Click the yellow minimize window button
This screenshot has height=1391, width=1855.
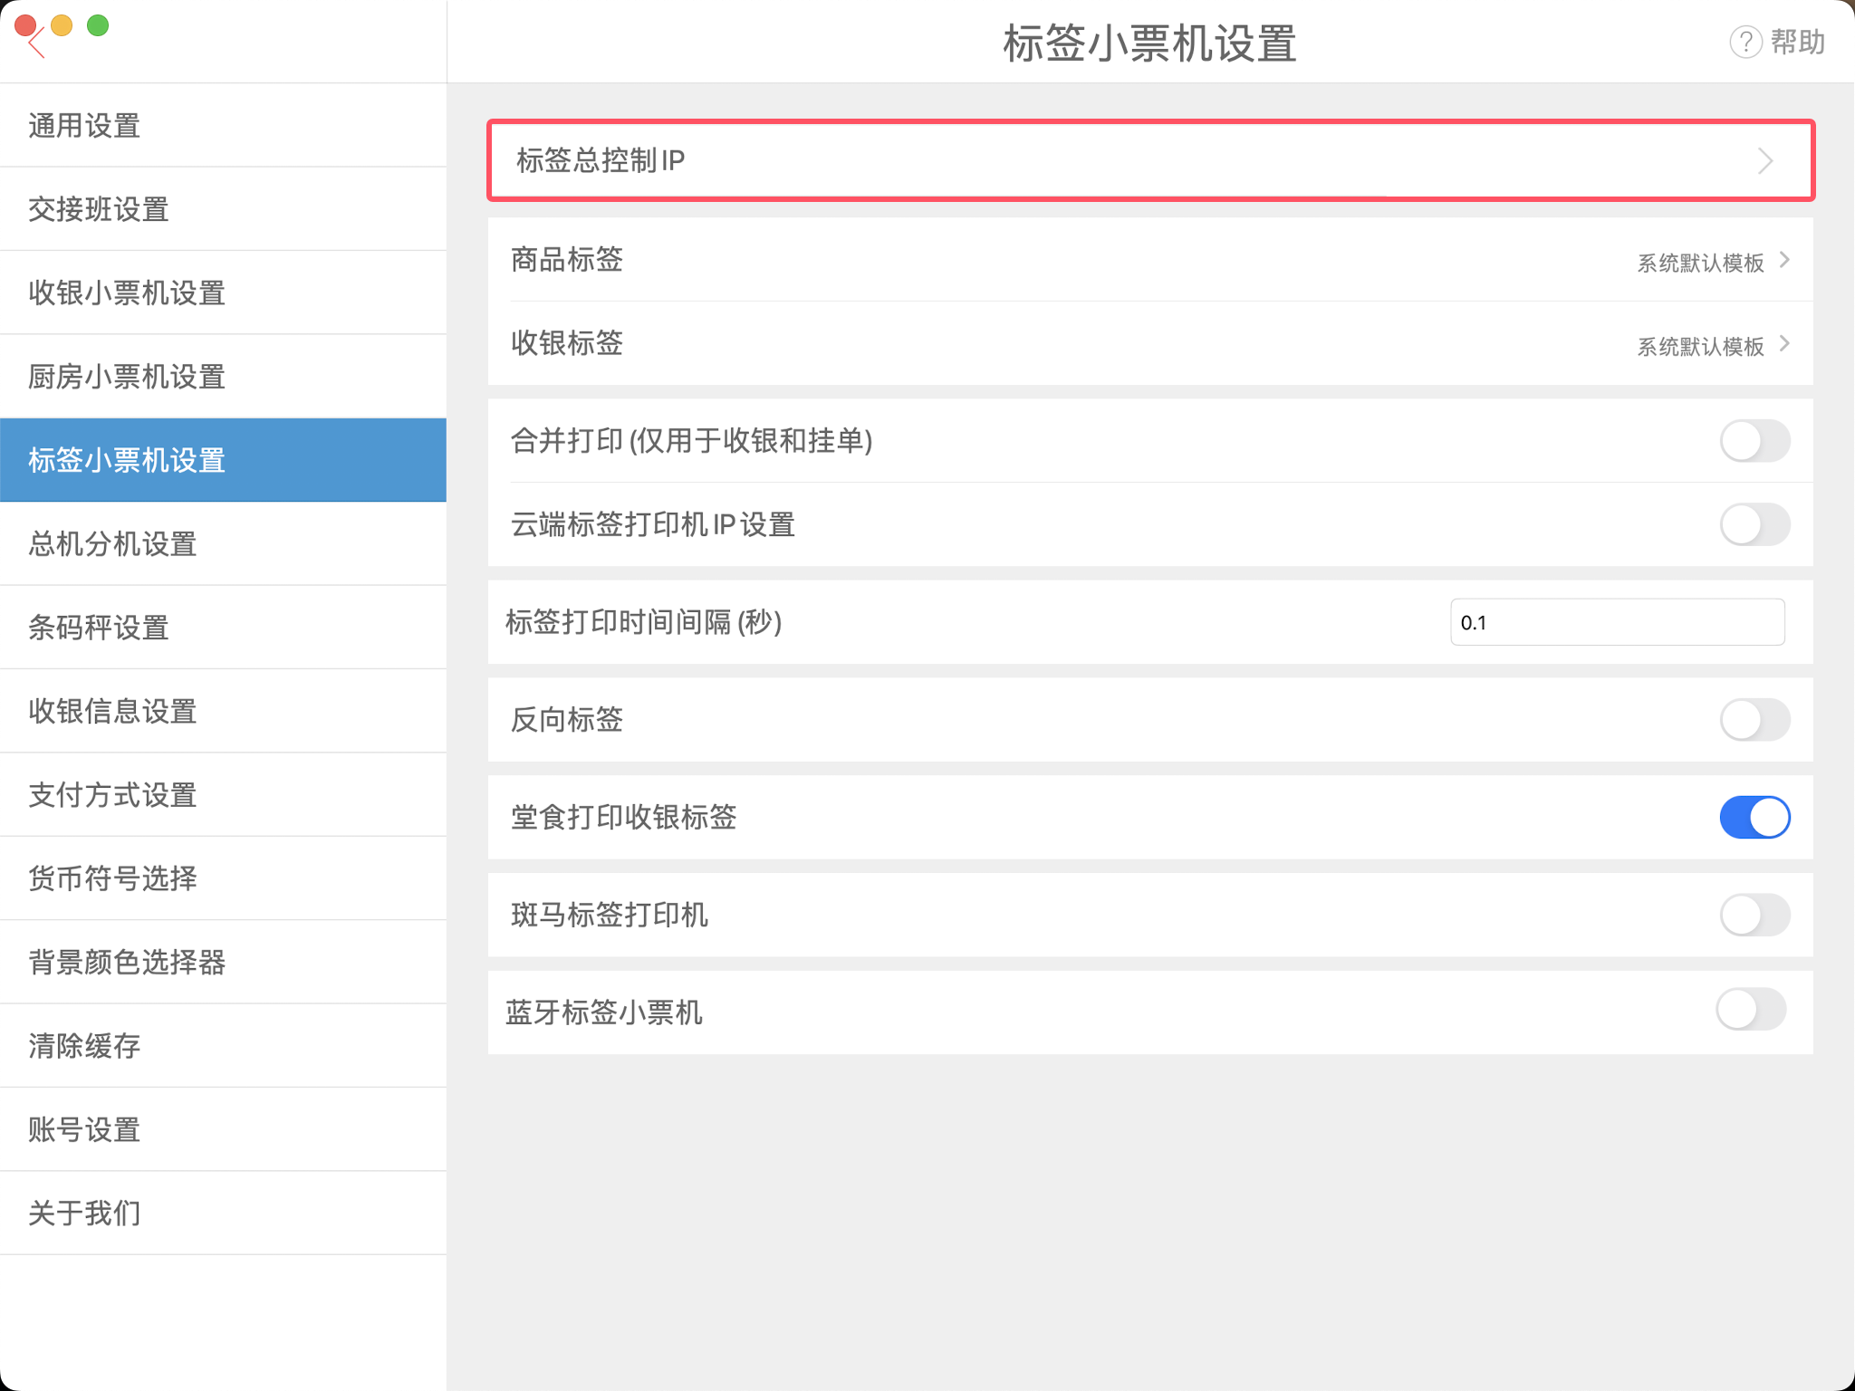coord(62,25)
